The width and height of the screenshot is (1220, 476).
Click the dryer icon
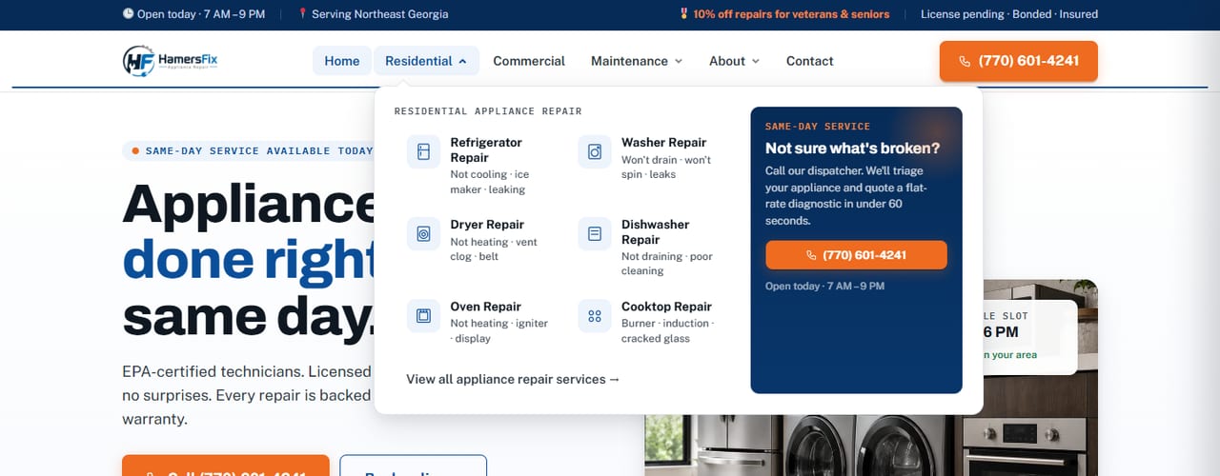click(x=423, y=233)
